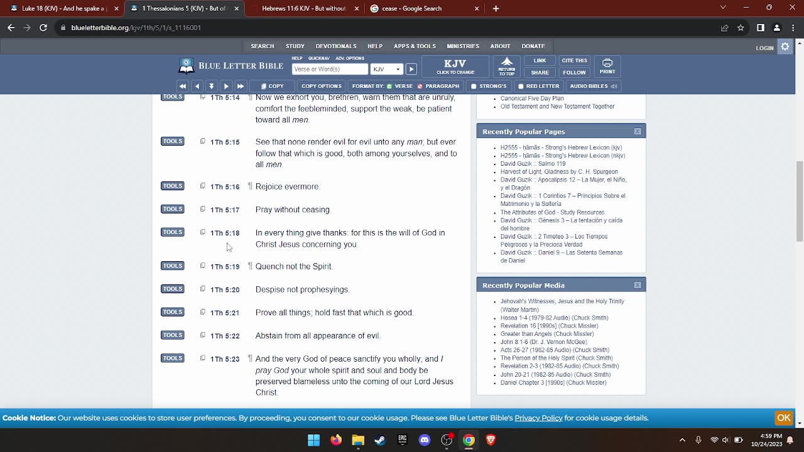Click the Share button

(x=540, y=72)
